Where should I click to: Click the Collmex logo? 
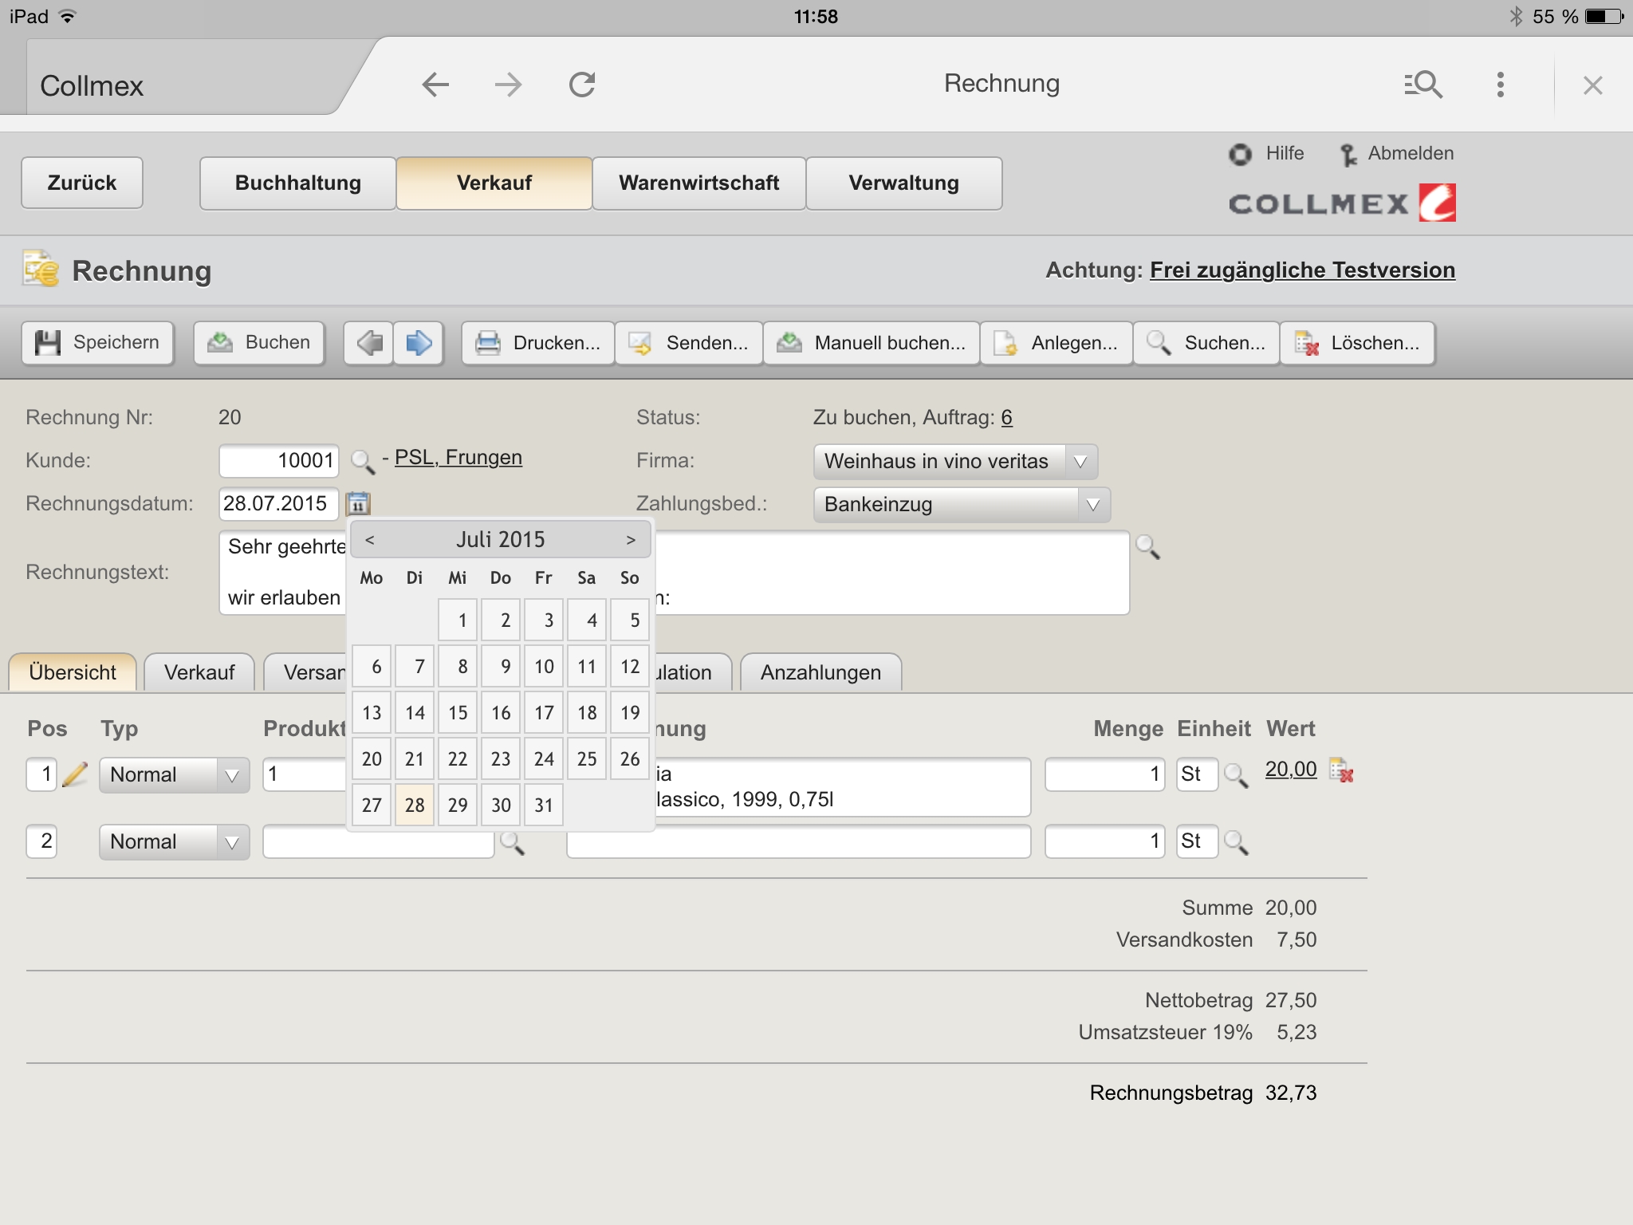pos(1342,203)
